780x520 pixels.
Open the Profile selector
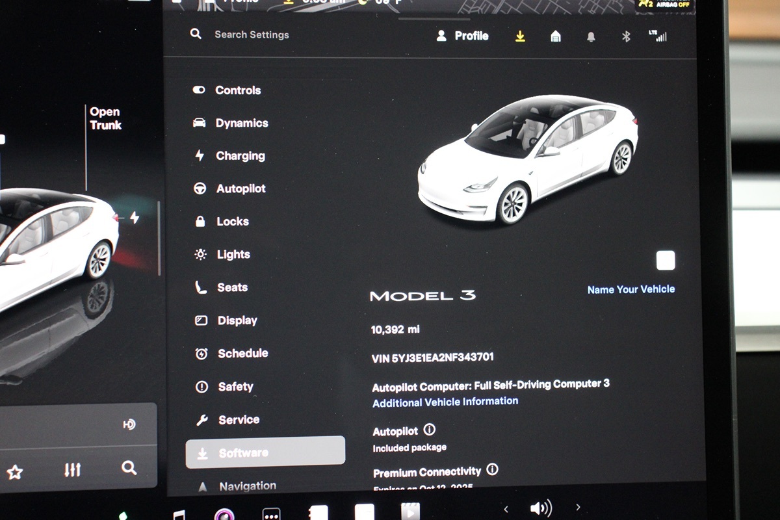(x=463, y=36)
